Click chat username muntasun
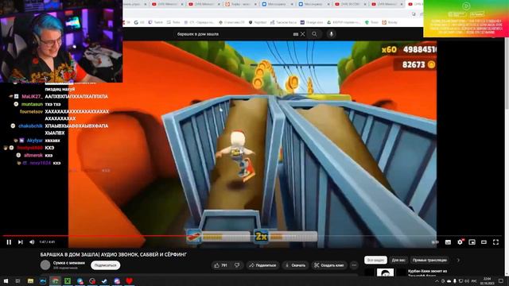This screenshot has width=509, height=286. click(x=32, y=104)
